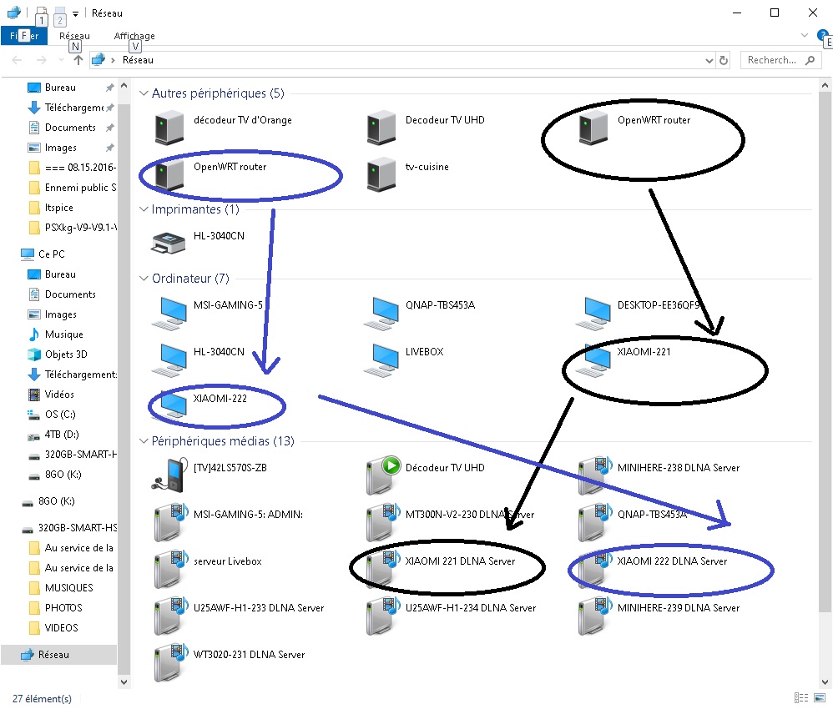Collapse the Imprimantes group
833x709 pixels.
144,209
